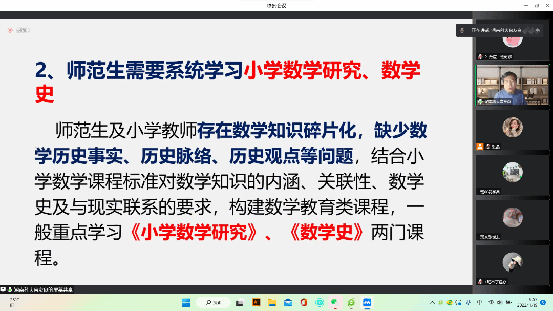Click the reply arrow icon in speaking bar
Viewport: 553px width, 311px height.
click(x=537, y=30)
